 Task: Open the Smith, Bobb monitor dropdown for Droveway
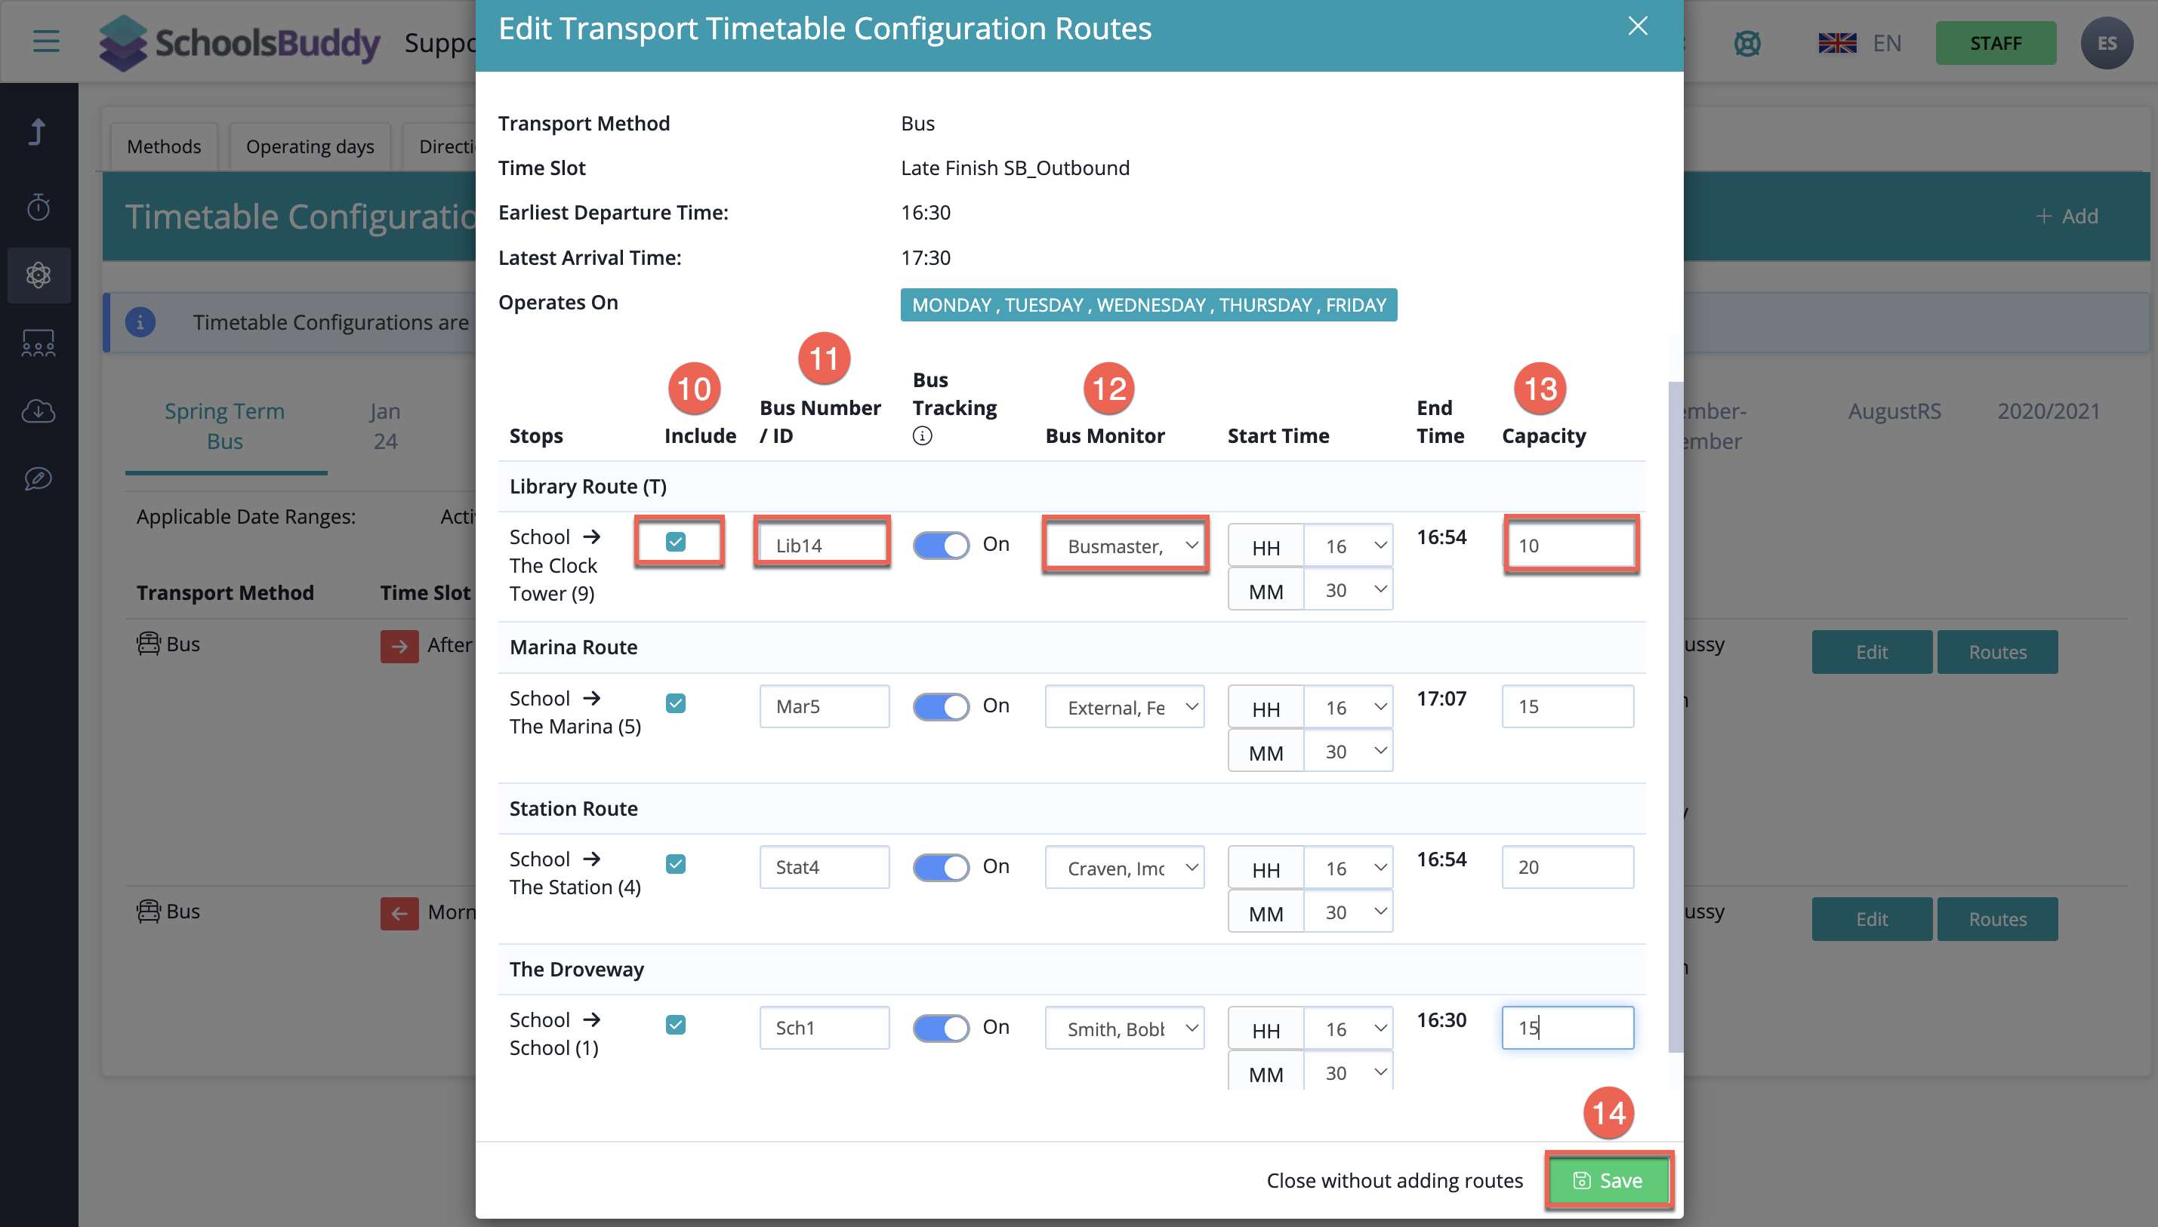point(1124,1027)
